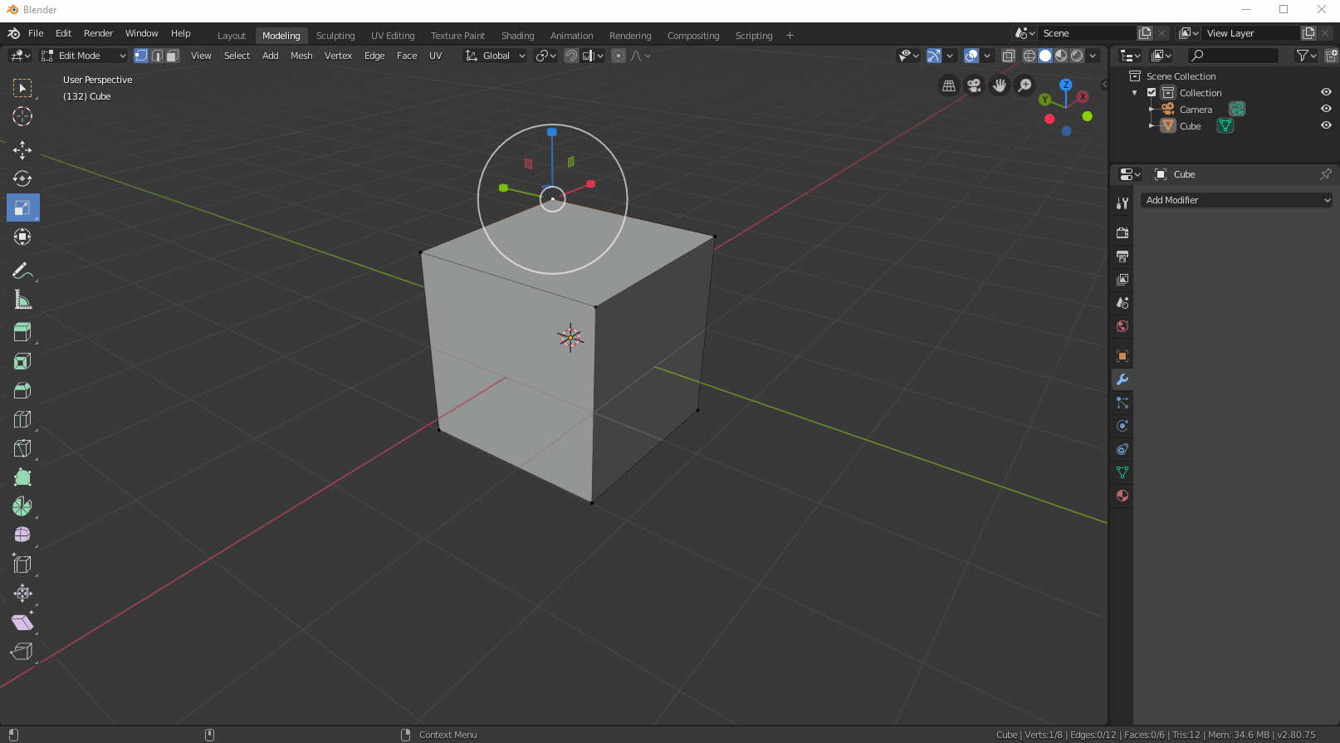The height and width of the screenshot is (743, 1340).
Task: Toggle Camera visibility eye icon
Action: (1326, 109)
